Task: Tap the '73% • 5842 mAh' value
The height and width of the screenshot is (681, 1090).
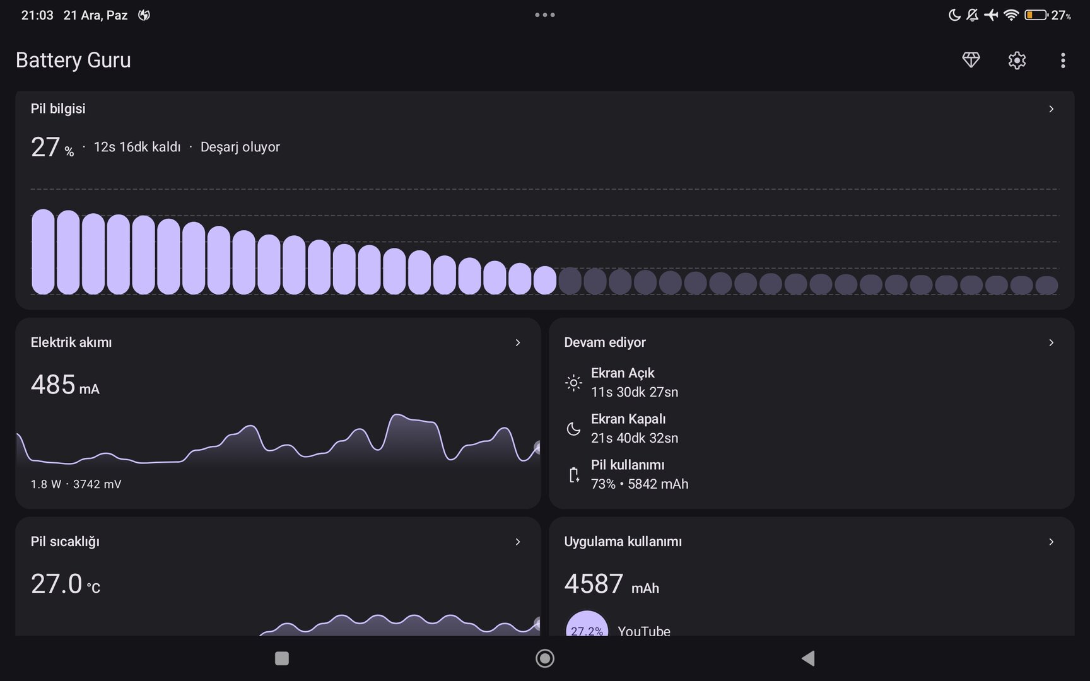Action: (640, 484)
